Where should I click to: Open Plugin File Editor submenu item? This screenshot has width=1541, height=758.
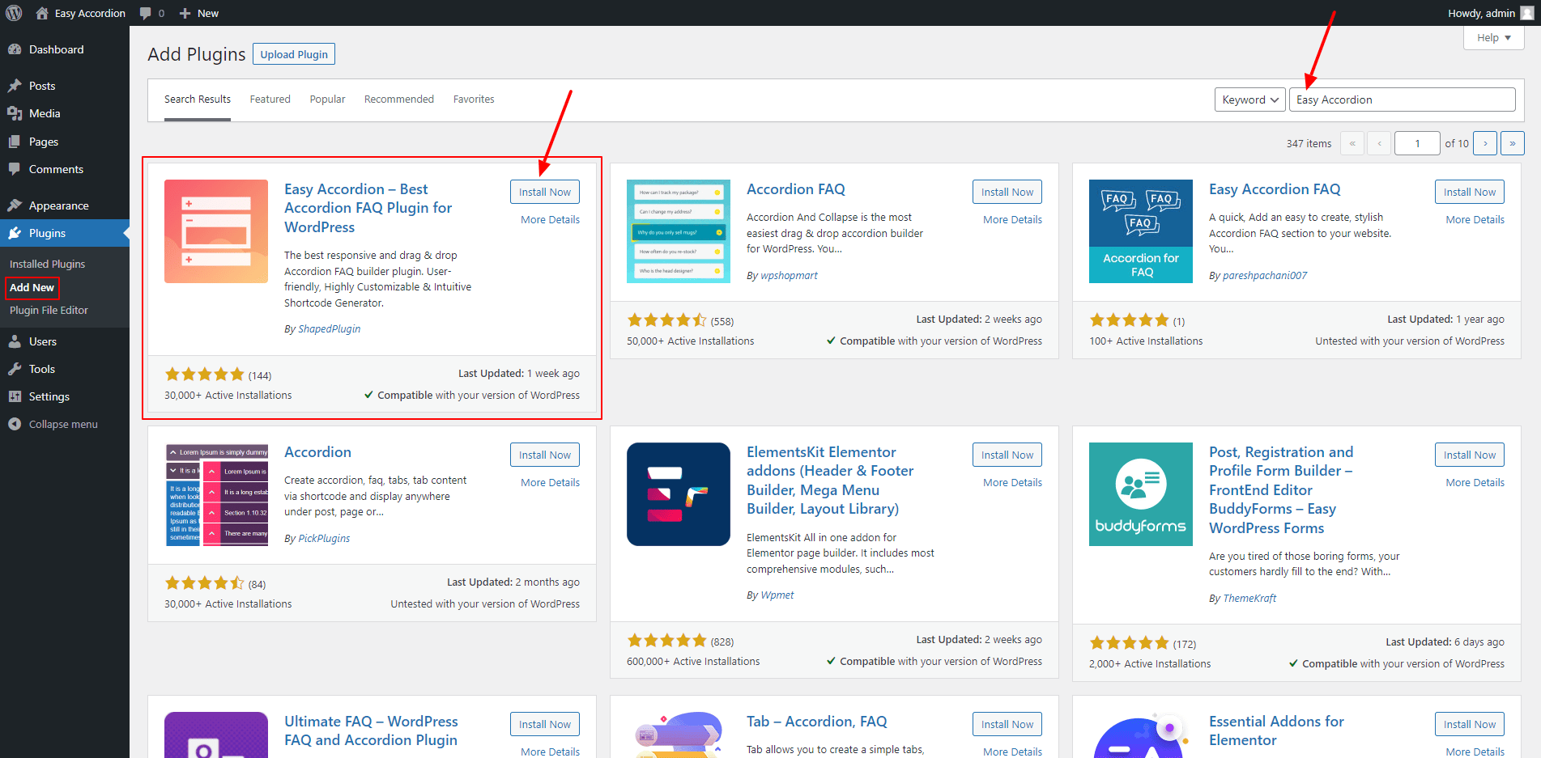(x=49, y=310)
